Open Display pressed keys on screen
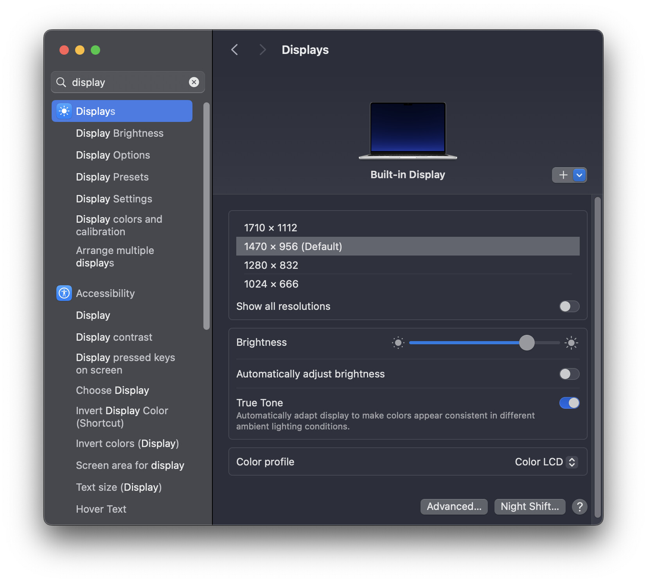The width and height of the screenshot is (647, 583). pos(126,364)
